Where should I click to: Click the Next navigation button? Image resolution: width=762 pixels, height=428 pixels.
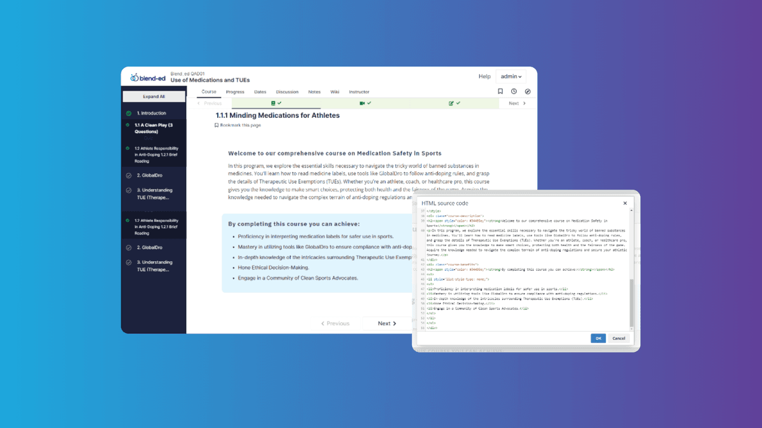(387, 323)
